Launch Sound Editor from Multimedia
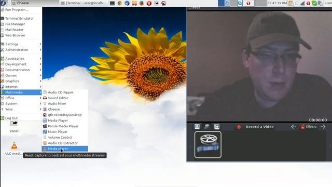The width and height of the screenshot is (332, 187). click(65, 98)
